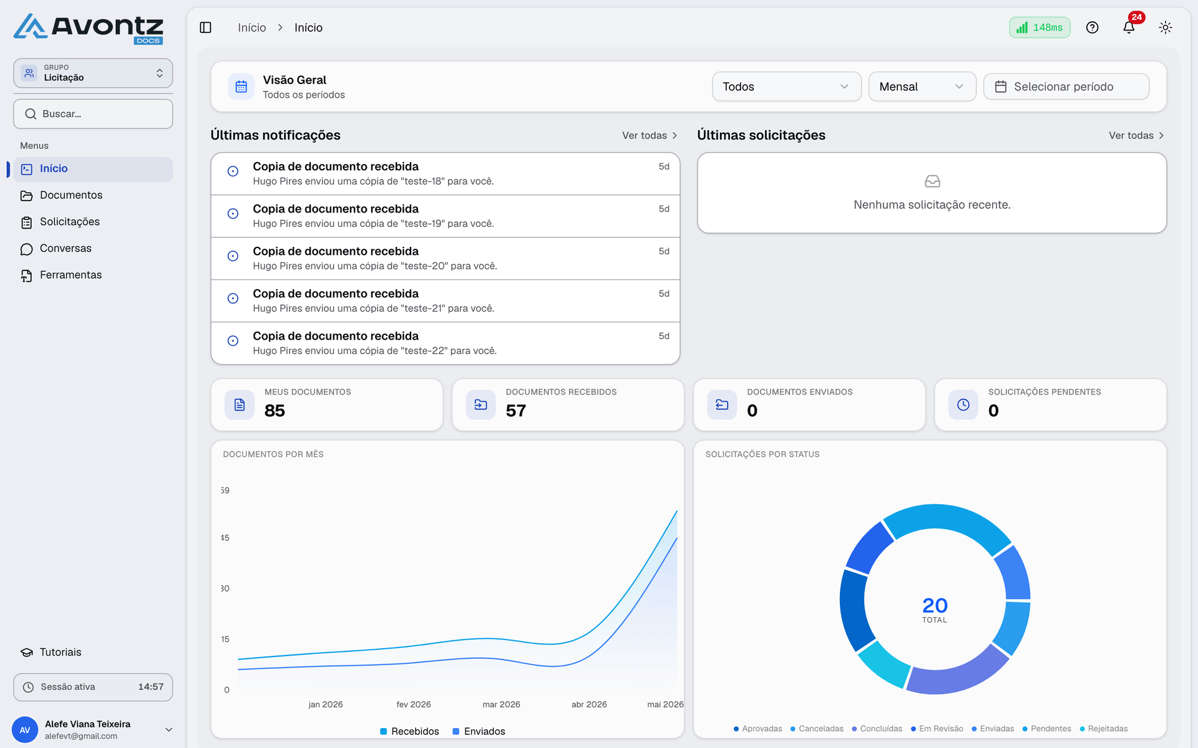
Task: Click the teste-21 notification circle icon
Action: point(233,299)
